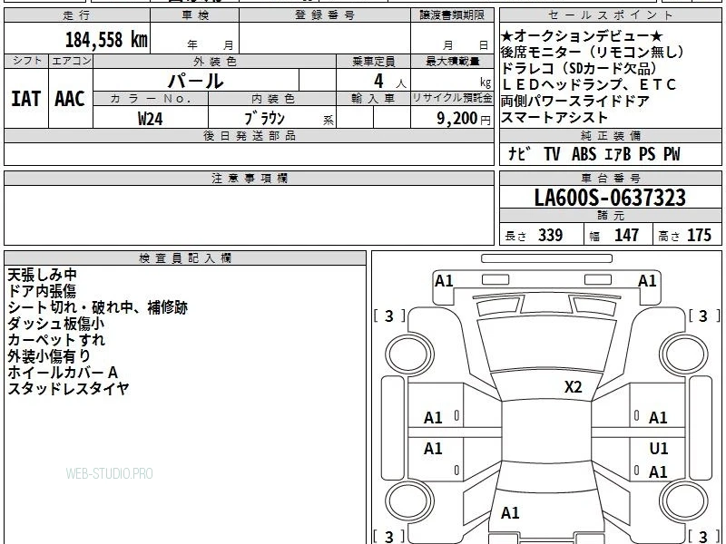Viewport: 726px width, 544px height.
Task: Select the スタッドレスタイヤ note
Action: (68, 389)
